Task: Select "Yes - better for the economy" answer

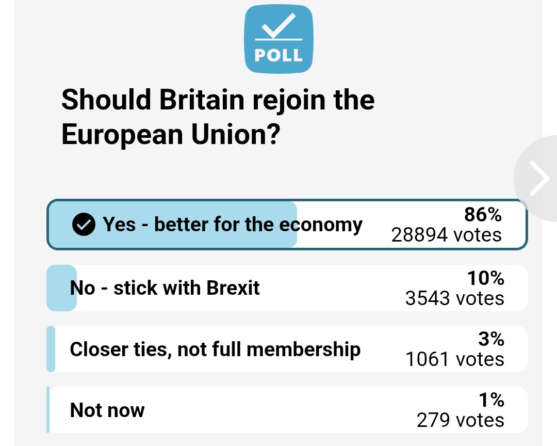Action: 233,225
